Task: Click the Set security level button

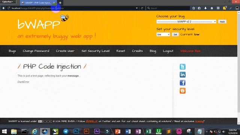Action: tap(175, 34)
